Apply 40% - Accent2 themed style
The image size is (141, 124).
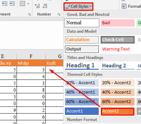pyautogui.click(x=118, y=92)
